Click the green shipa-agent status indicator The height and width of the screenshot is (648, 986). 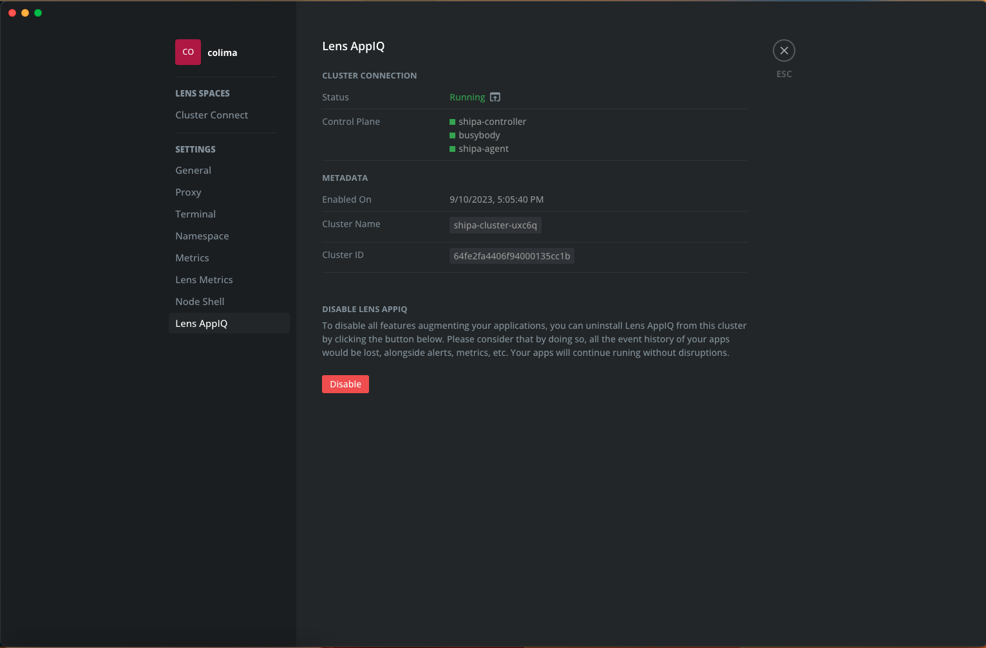click(452, 149)
